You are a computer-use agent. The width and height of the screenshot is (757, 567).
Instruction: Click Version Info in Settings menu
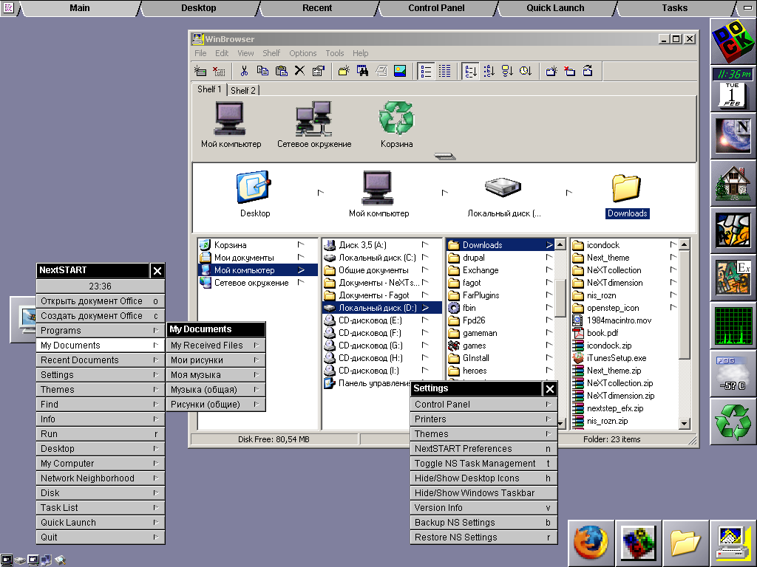click(x=483, y=508)
